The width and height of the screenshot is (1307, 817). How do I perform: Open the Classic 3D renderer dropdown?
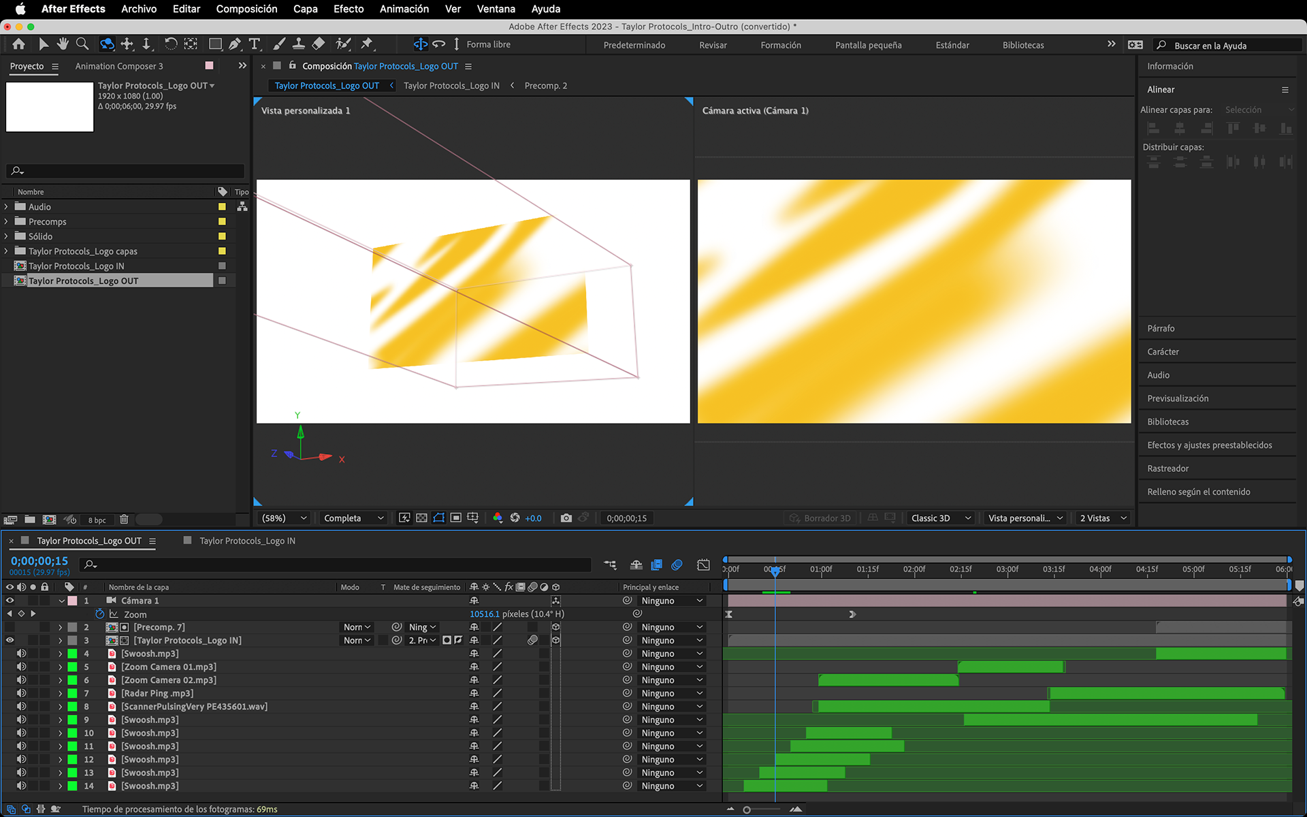click(940, 518)
